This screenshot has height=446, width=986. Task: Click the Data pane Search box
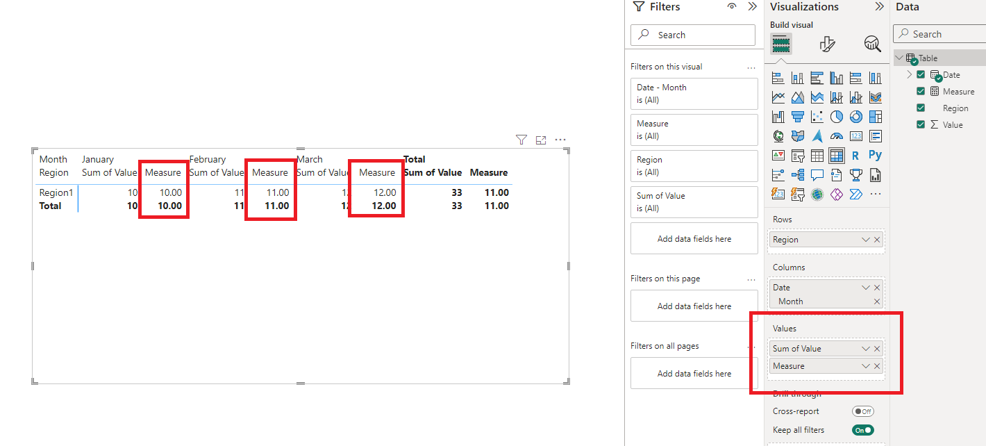(939, 34)
